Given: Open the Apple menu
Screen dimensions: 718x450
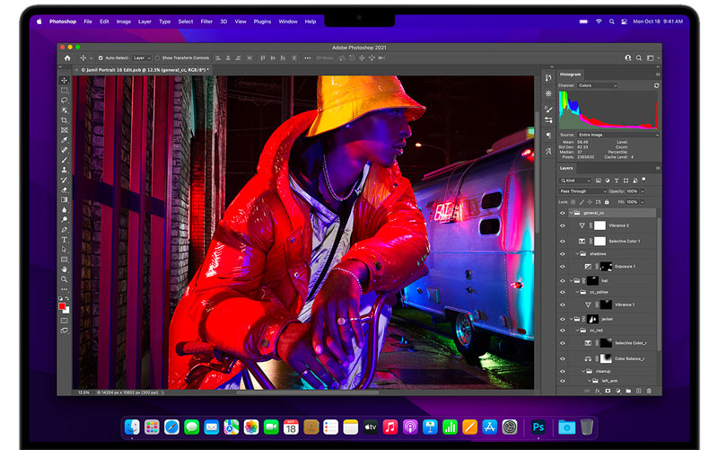Looking at the screenshot, I should [39, 22].
